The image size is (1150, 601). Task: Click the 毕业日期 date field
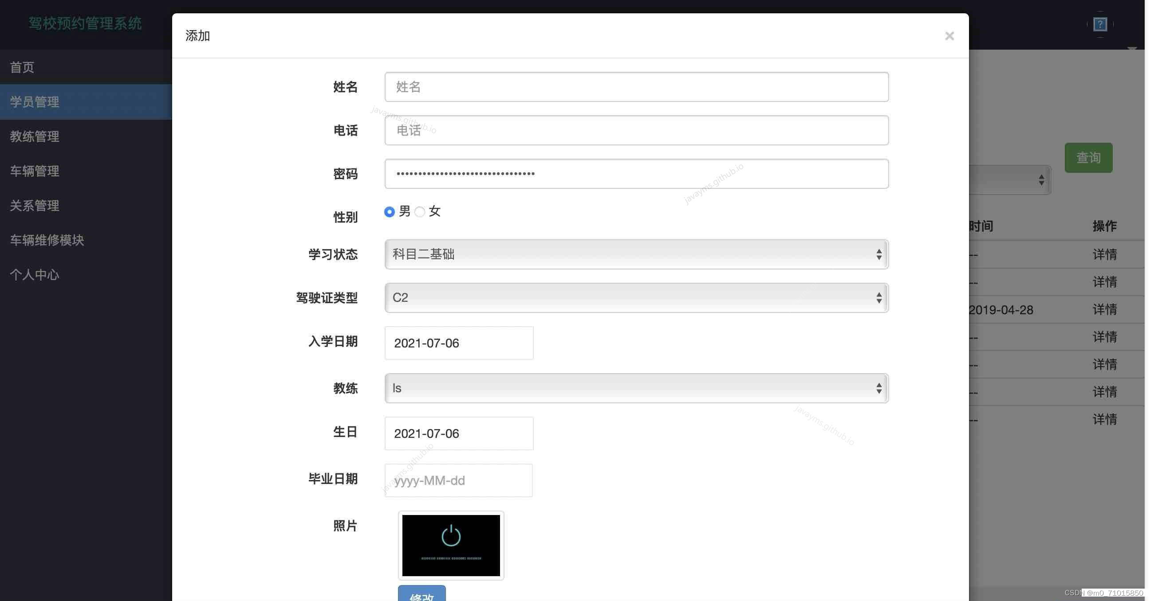click(x=458, y=480)
